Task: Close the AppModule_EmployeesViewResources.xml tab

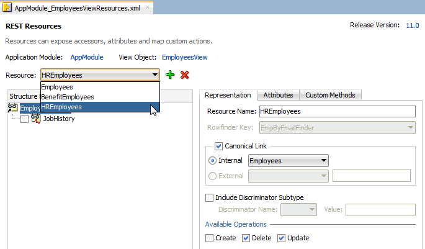Action: tap(148, 7)
